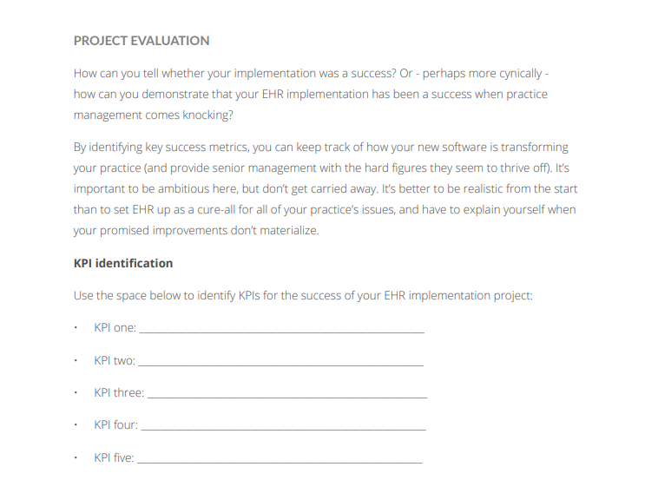Click the blank line after KPI one

point(281,330)
